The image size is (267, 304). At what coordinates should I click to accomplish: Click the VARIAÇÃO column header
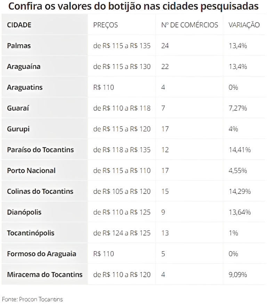244,25
